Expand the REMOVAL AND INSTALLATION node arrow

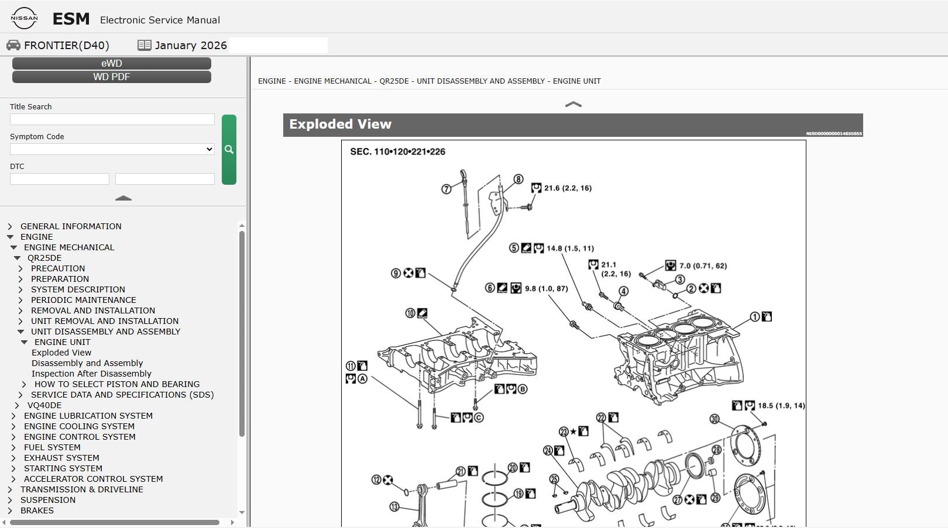(20, 310)
